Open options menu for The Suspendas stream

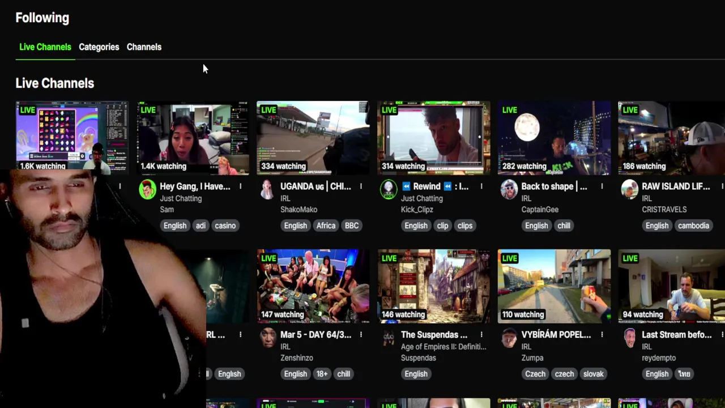click(481, 335)
